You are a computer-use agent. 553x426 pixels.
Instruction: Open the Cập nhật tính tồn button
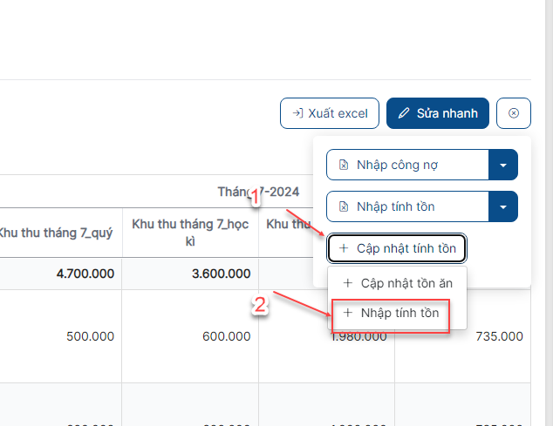397,248
